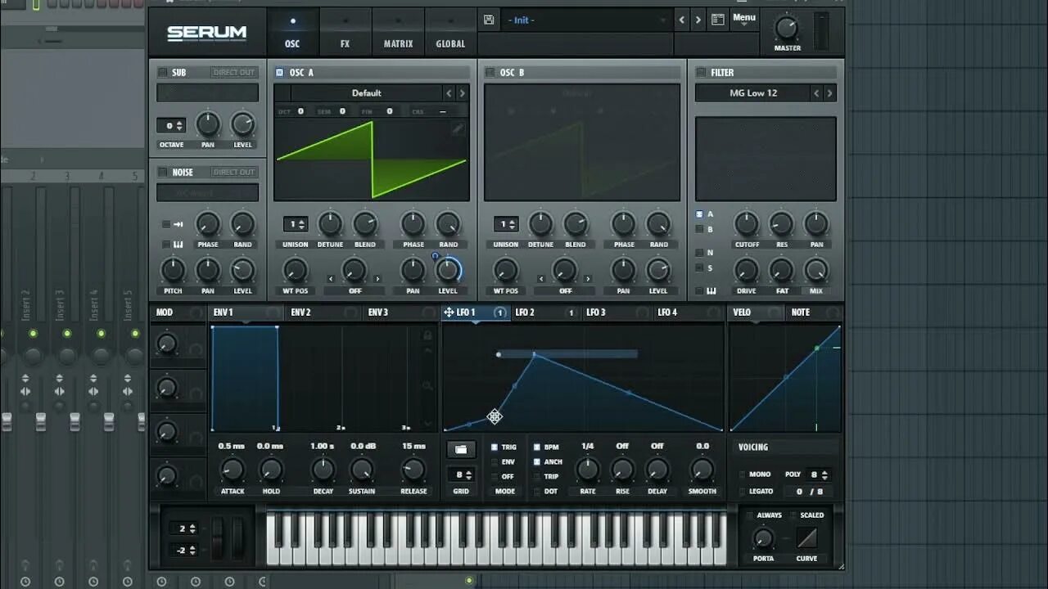Toggle the OSC A enable checkbox
Image resolution: width=1048 pixels, height=589 pixels.
click(x=280, y=72)
